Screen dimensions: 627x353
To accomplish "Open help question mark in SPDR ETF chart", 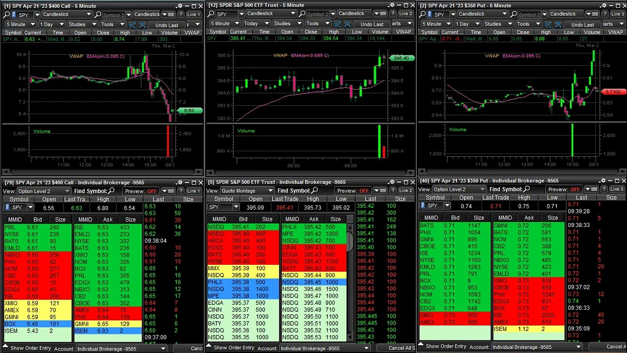I will tap(393, 14).
